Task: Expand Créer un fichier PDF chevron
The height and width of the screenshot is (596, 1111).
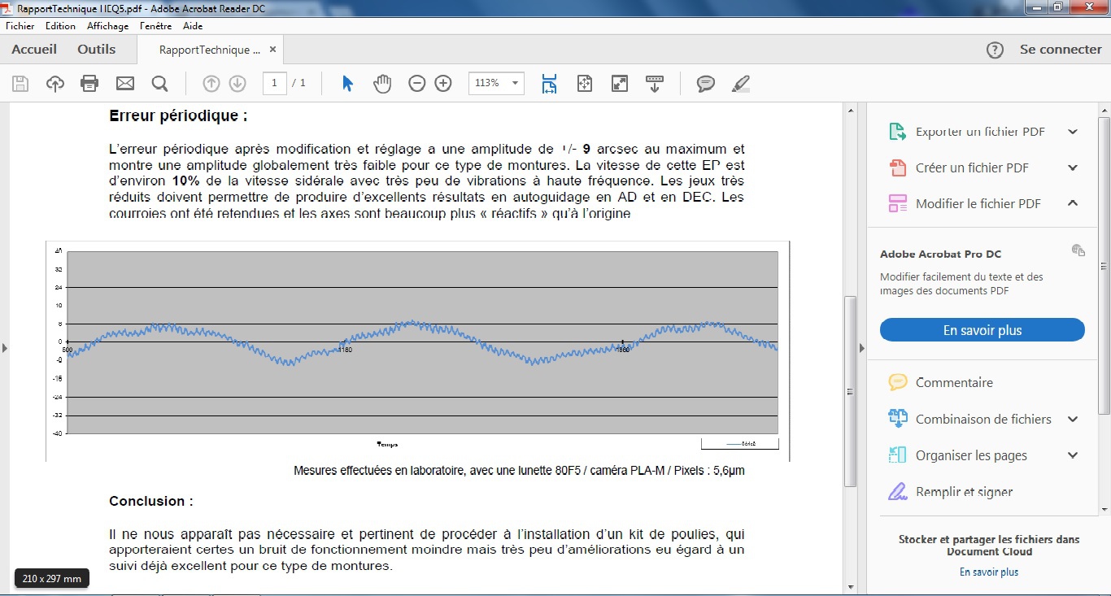Action: 1073,167
